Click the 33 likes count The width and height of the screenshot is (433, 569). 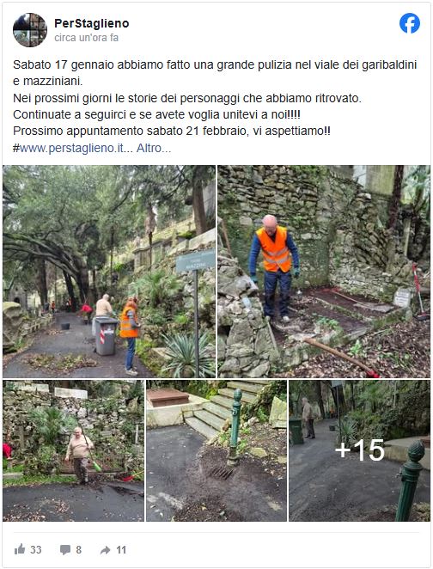[x=35, y=550]
